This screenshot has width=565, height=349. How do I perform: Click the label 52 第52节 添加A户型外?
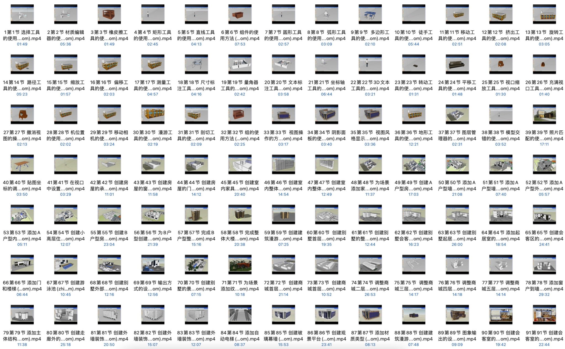(x=544, y=186)
